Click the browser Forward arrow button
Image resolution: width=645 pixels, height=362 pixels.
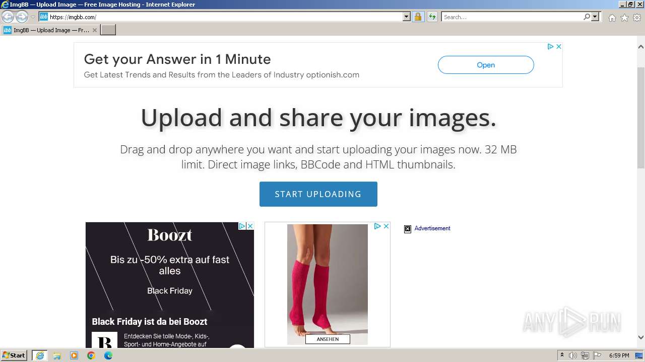coord(22,17)
